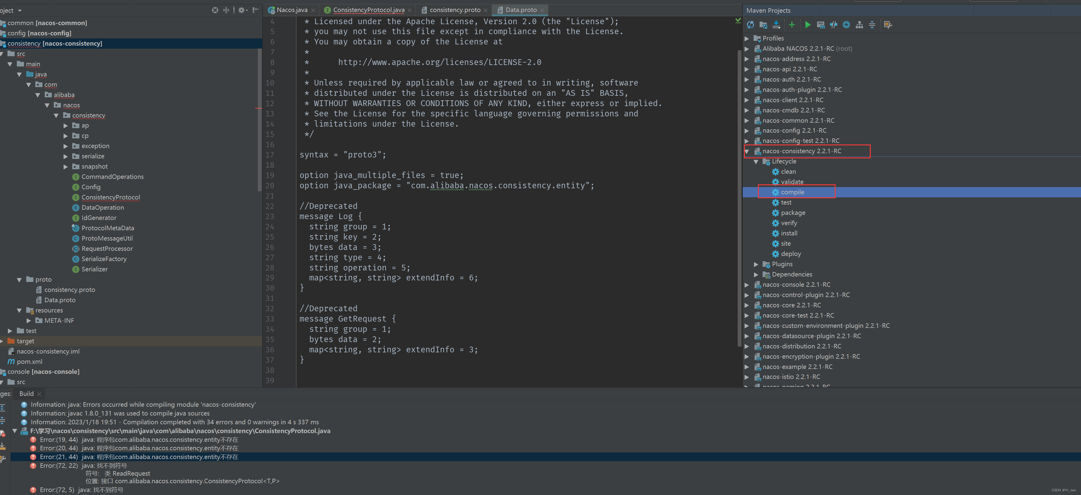Collapse the ConsistencyProtocol.java error group
1081x495 pixels.
pos(15,431)
